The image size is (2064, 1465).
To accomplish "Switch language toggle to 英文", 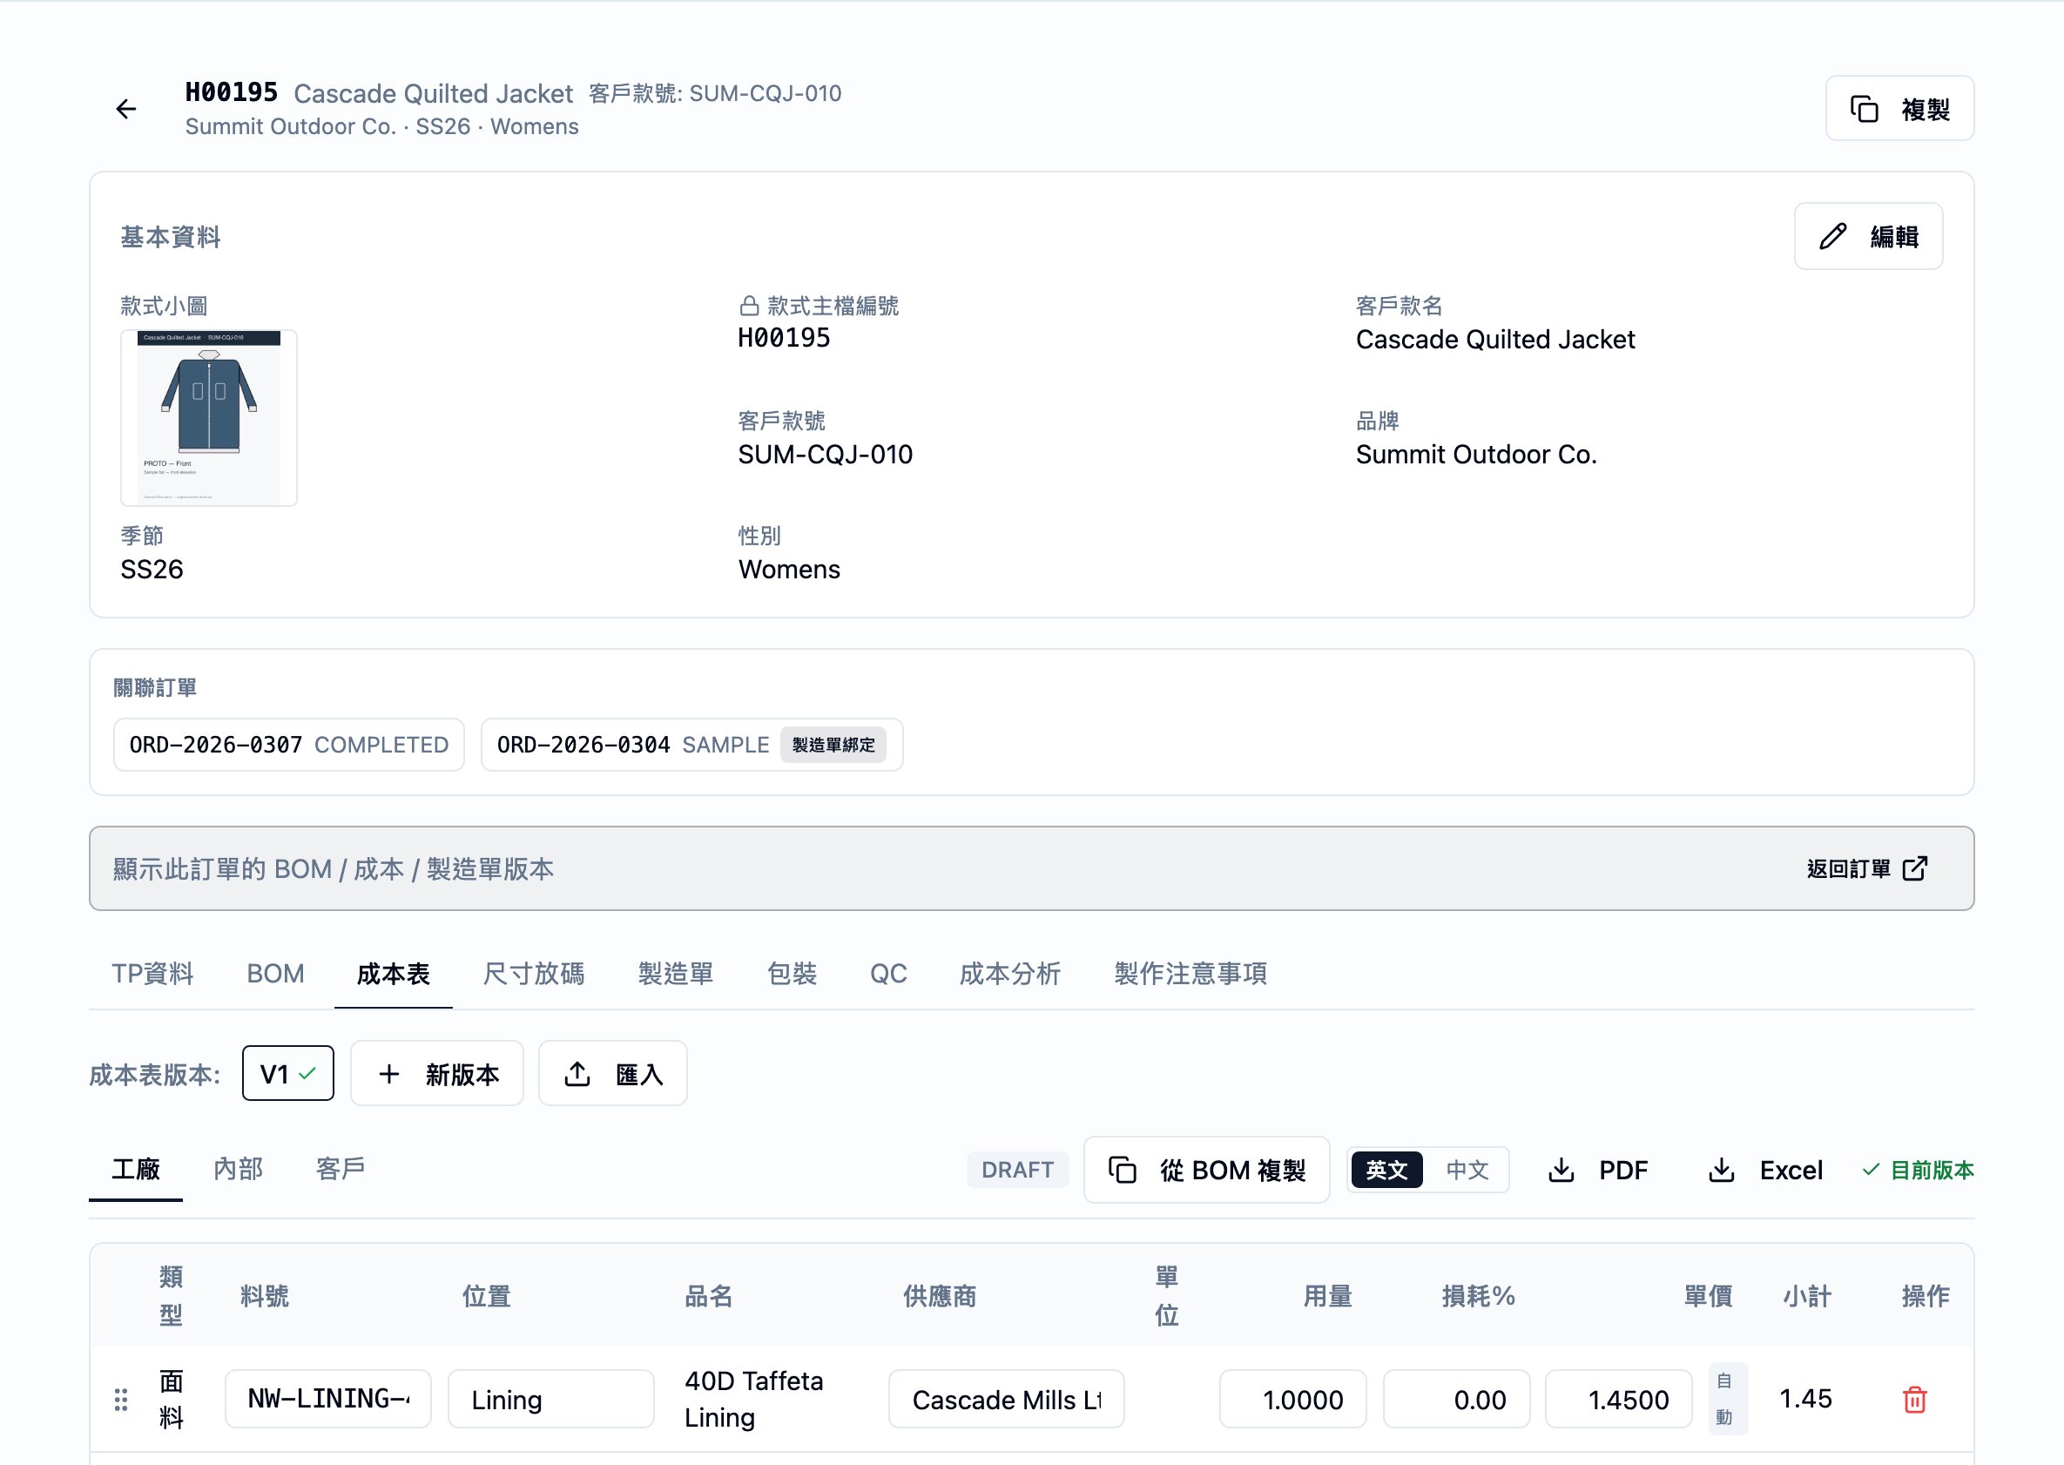I will pyautogui.click(x=1387, y=1170).
